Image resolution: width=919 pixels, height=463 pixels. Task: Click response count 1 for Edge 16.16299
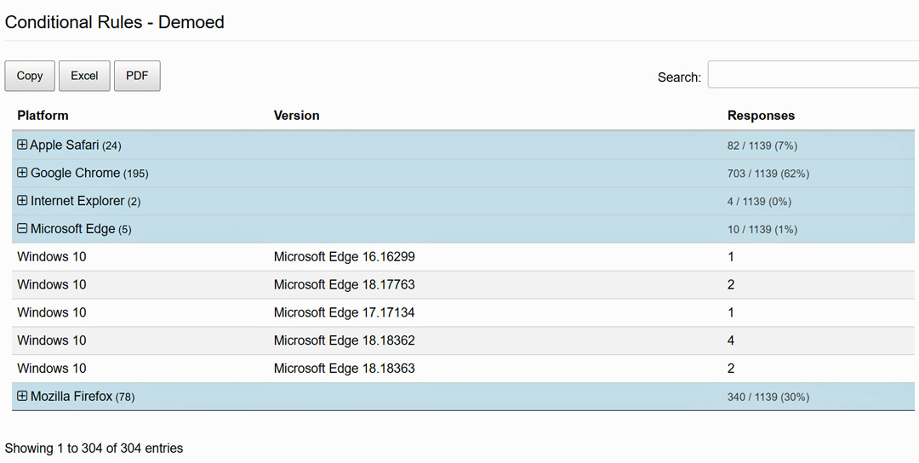coord(731,257)
